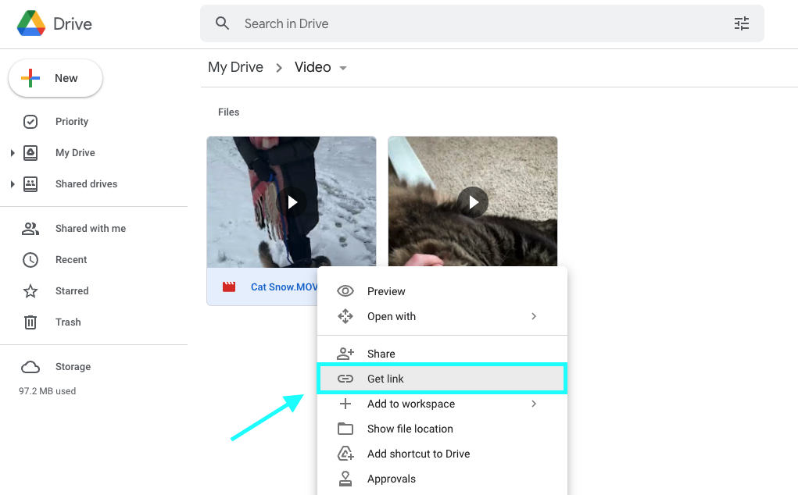Image resolution: width=798 pixels, height=495 pixels.
Task: Expand Open with submenu
Action: click(x=534, y=316)
